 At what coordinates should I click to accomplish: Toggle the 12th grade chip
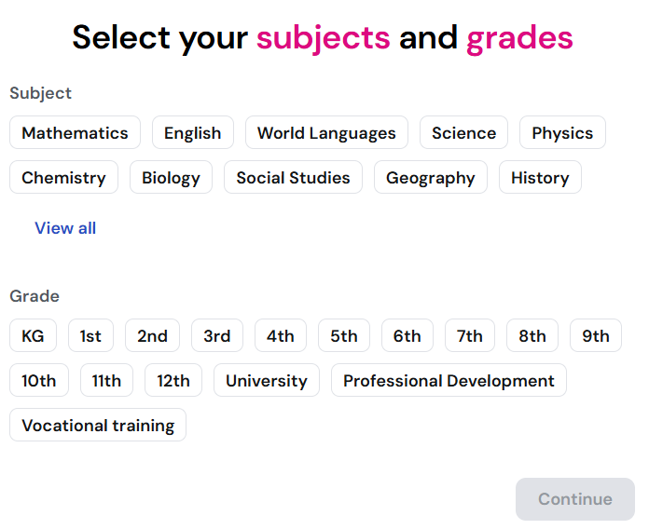(x=173, y=381)
